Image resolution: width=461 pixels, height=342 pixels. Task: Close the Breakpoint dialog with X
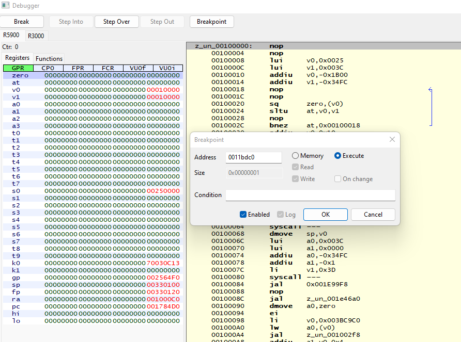click(392, 140)
